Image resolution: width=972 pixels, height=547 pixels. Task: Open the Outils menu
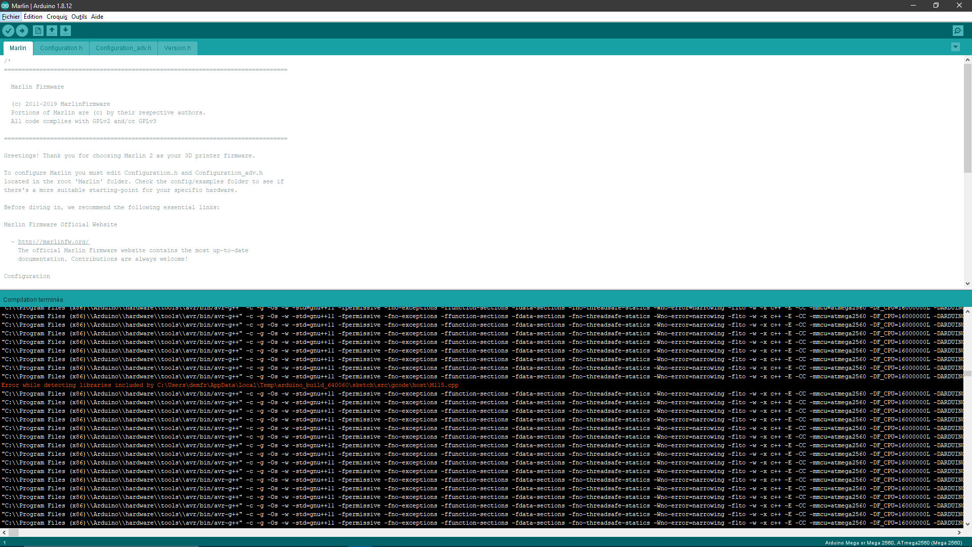79,17
